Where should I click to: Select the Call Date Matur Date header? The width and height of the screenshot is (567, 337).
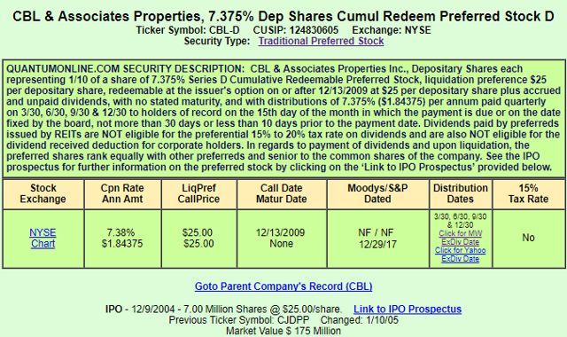[282, 193]
